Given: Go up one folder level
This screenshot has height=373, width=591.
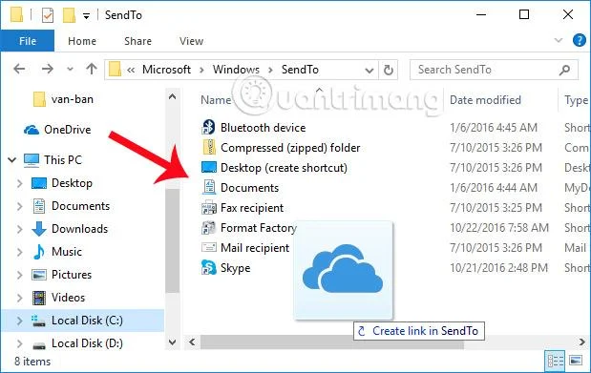Looking at the screenshot, I should tap(92, 69).
